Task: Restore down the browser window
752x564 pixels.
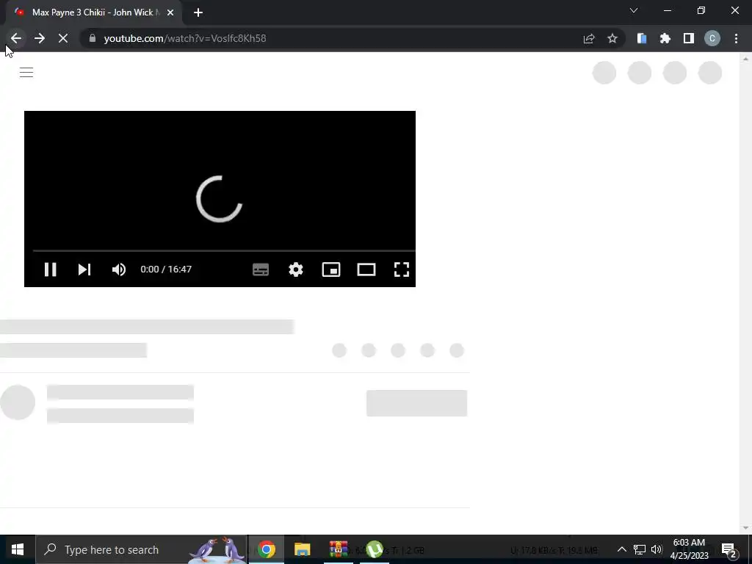Action: 701,10
